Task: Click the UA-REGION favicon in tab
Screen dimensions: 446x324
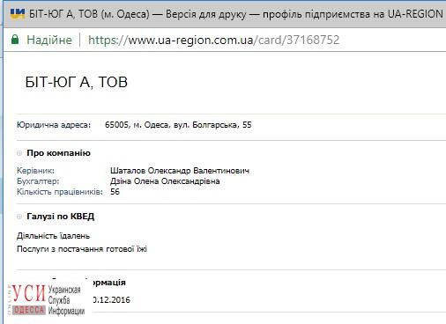Action: [18, 13]
